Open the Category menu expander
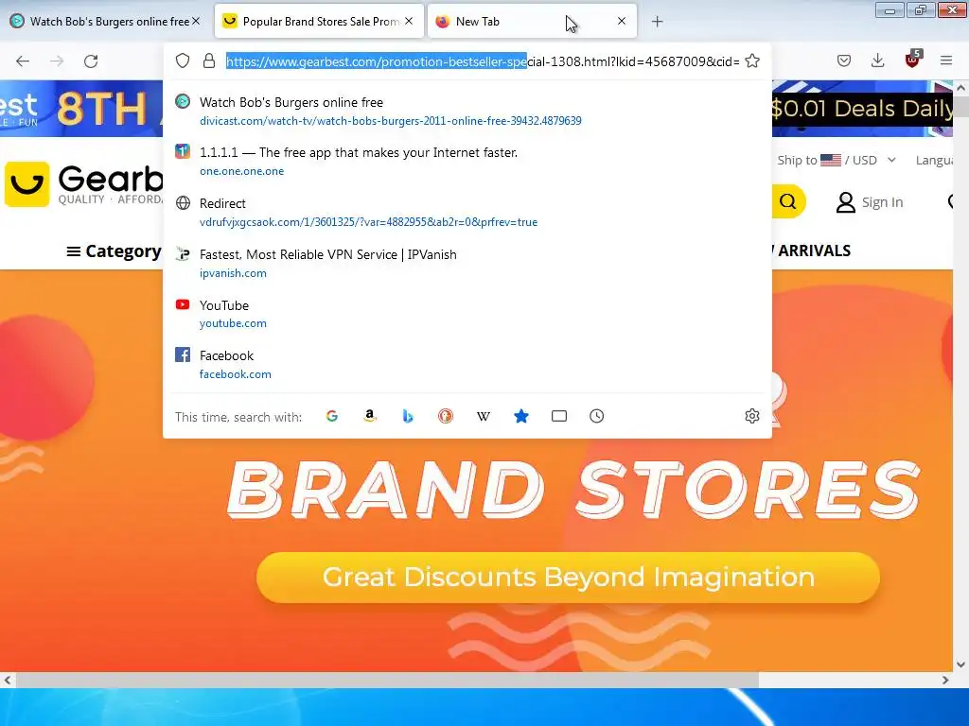 click(114, 251)
